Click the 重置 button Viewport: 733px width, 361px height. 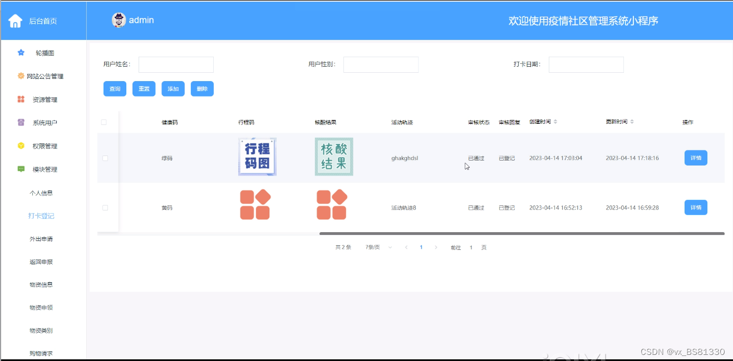pos(144,89)
